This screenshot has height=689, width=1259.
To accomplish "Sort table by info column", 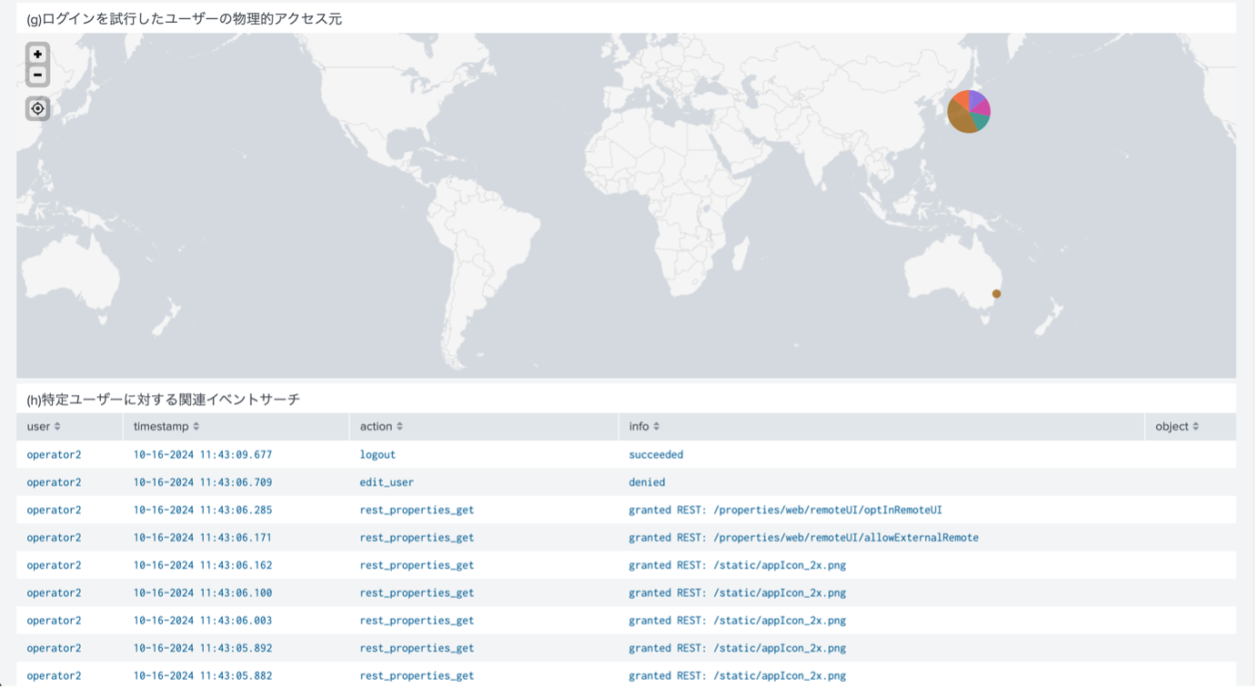I will click(x=645, y=426).
